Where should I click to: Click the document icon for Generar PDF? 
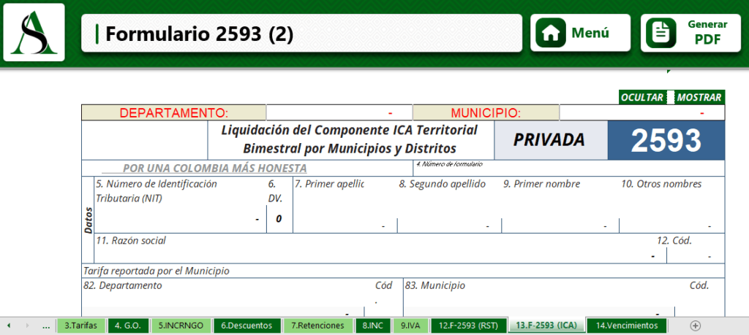click(660, 33)
